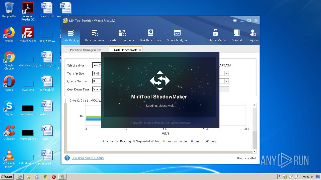Expand the upper right dropdown arrow
This screenshot has height=180, width=321.
[226, 73]
